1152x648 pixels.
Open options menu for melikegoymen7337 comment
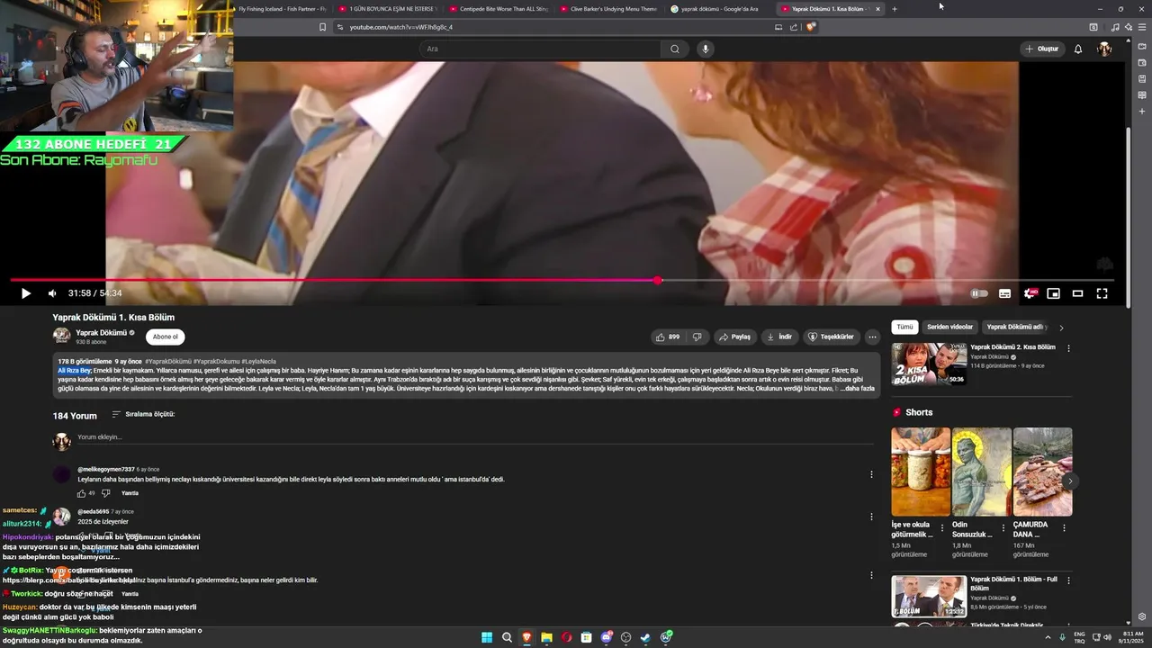click(871, 474)
